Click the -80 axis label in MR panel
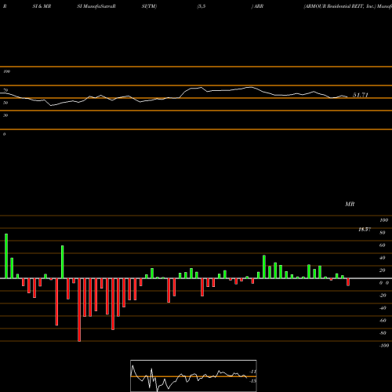Screen dimensions: 392x392 point(383,333)
